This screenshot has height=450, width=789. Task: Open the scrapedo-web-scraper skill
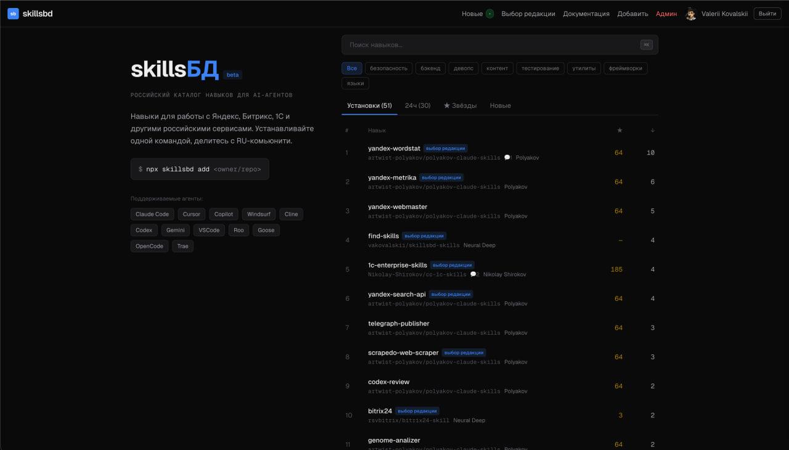pos(403,353)
